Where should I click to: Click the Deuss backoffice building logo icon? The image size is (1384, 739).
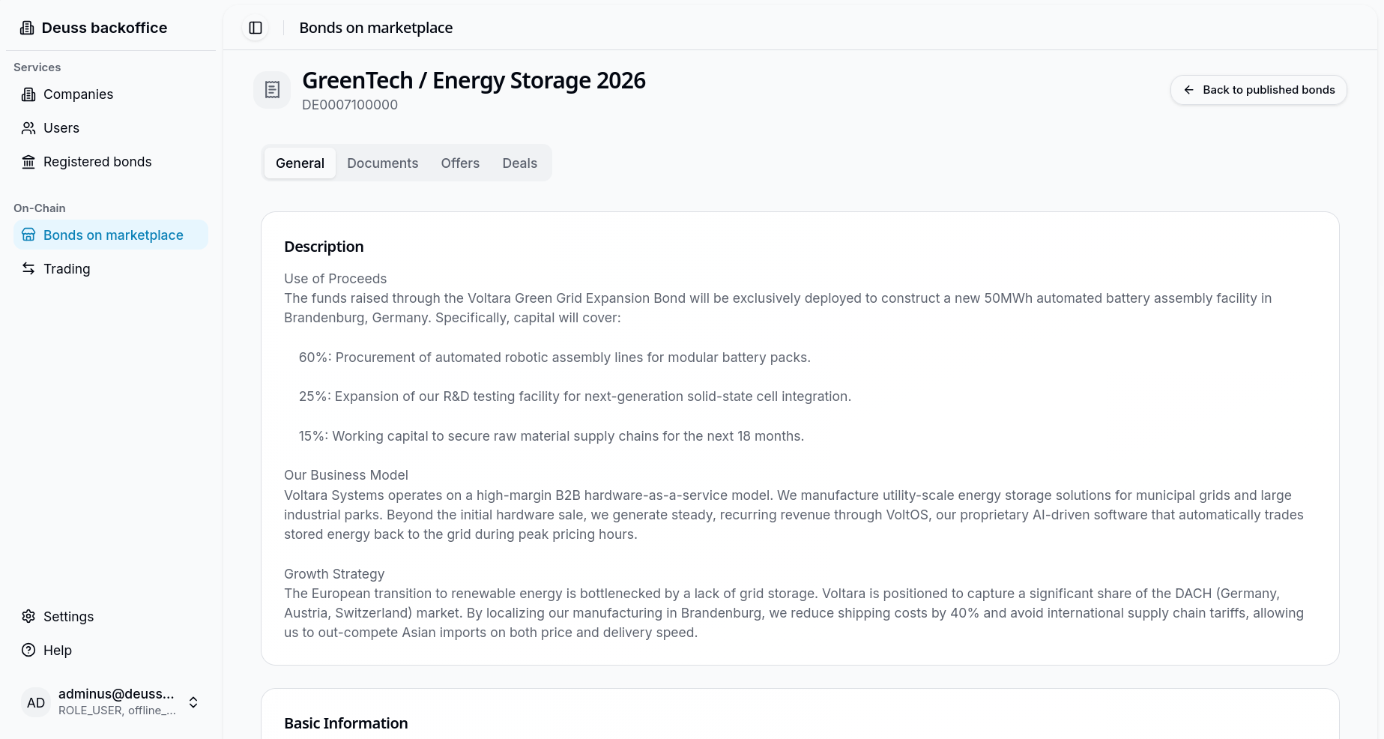[x=27, y=28]
